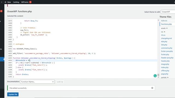Open the Function Name documentation dropdown

point(37,82)
